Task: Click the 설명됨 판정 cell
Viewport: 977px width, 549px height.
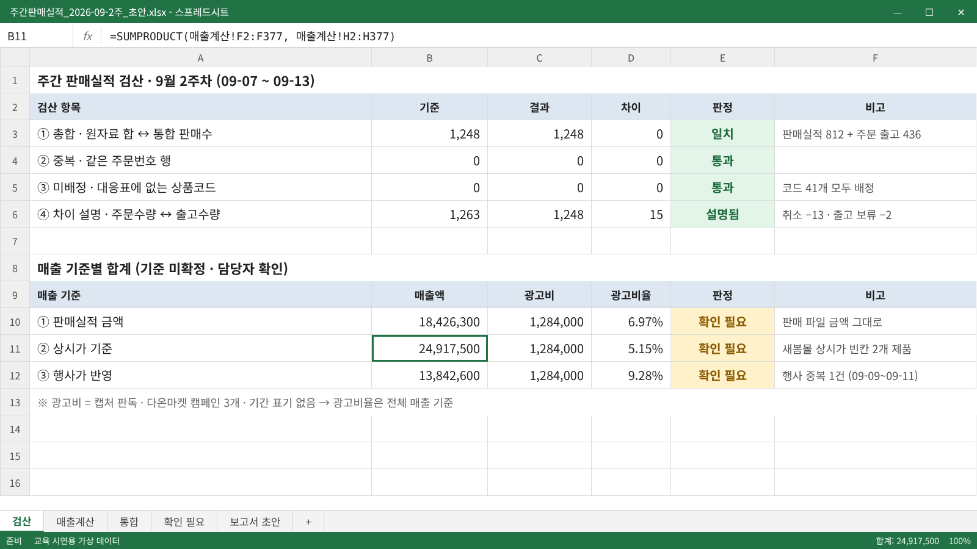Action: (722, 214)
